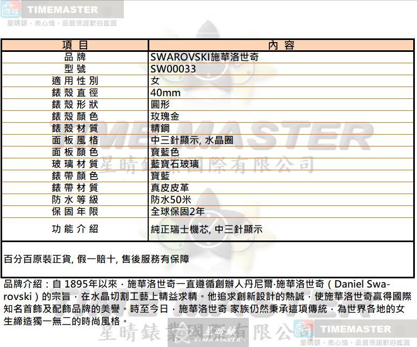417x347 pixels.
Task: Click the 精鋼 case material value
Action: [161, 129]
